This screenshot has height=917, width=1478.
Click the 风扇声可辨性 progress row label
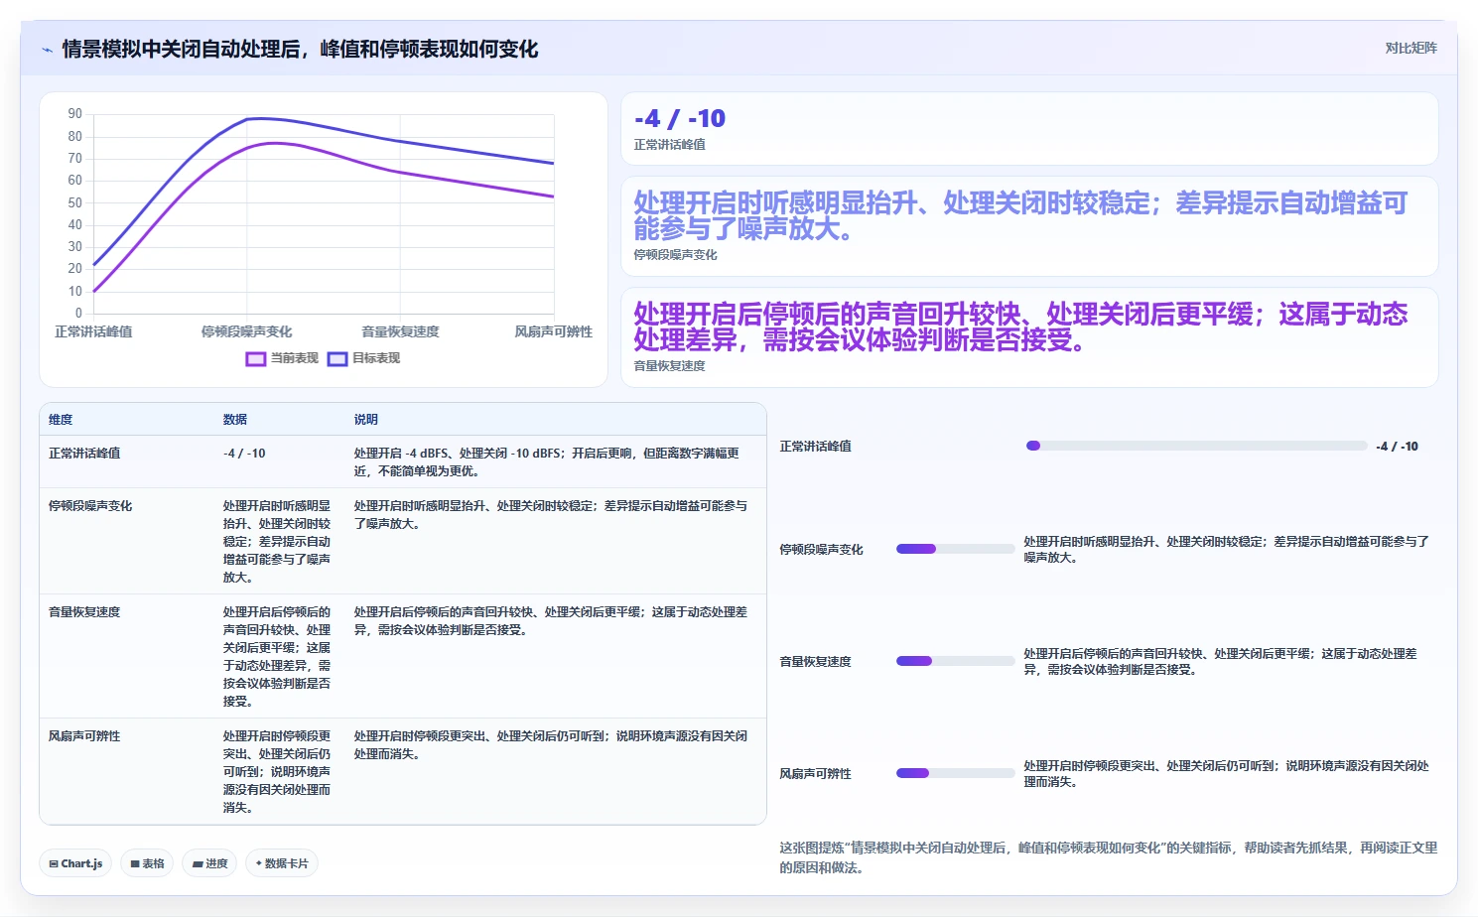click(815, 774)
